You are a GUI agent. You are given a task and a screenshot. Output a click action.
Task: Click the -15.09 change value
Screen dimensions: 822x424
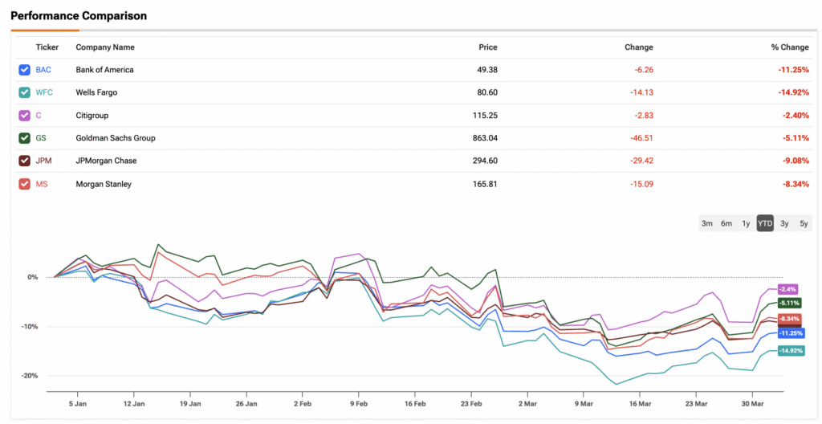click(641, 184)
